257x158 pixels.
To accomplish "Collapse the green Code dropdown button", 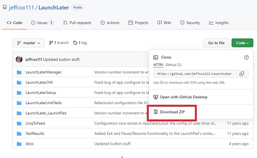I will coord(242,43).
